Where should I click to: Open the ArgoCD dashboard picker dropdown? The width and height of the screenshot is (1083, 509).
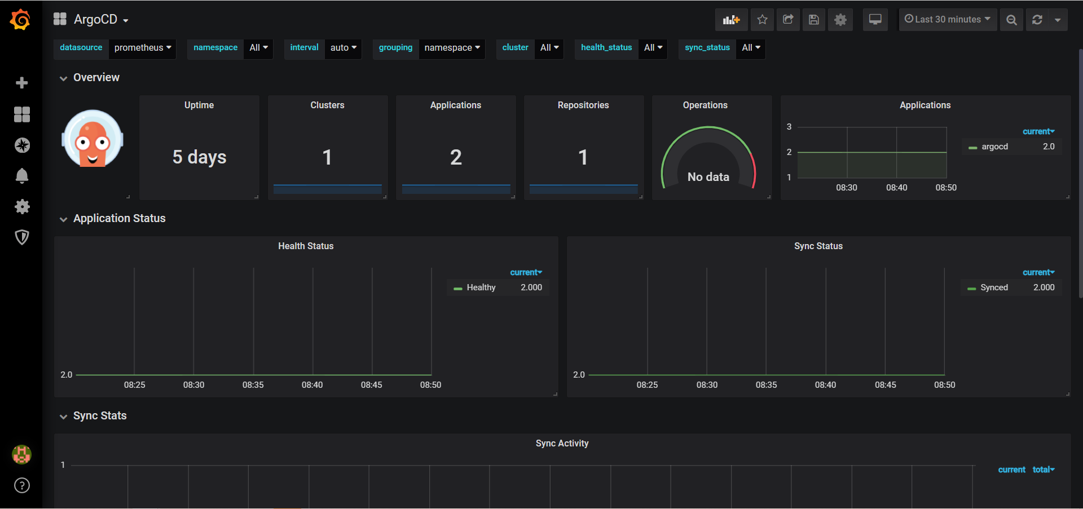click(102, 20)
